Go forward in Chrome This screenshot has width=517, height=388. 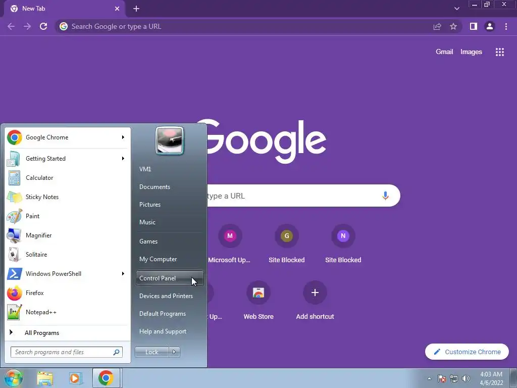tap(27, 26)
